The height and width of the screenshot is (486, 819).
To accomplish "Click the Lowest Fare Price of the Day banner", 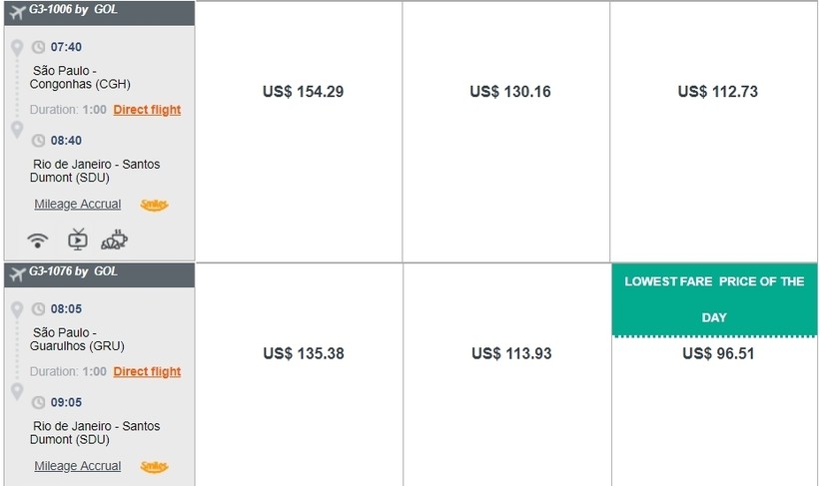I will click(714, 300).
